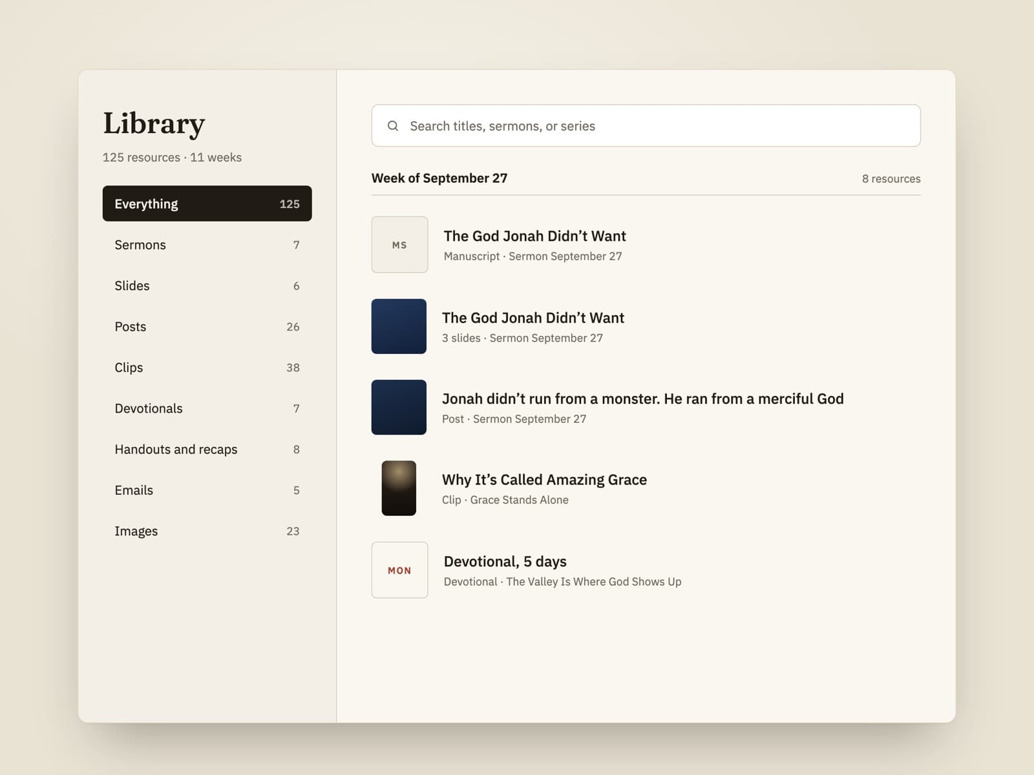Screen dimensions: 1034x775
Task: Open the 3 slides navy thumbnail
Action: [x=399, y=326]
